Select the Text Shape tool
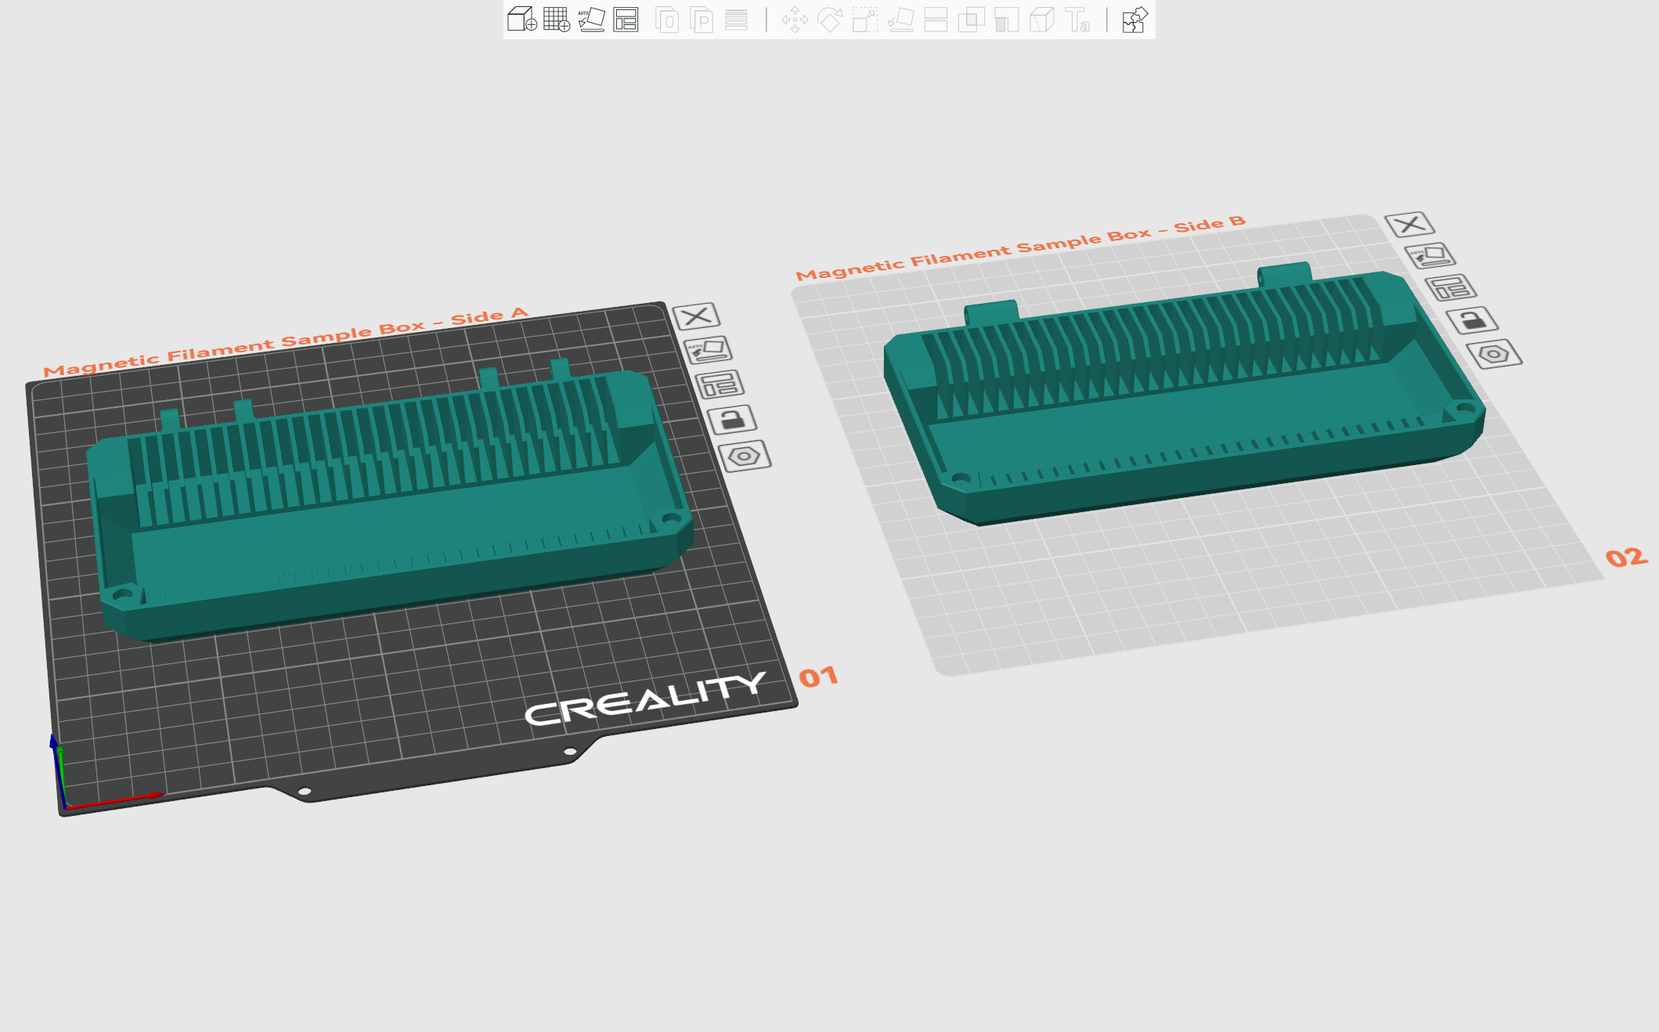1659x1032 pixels. tap(1077, 19)
